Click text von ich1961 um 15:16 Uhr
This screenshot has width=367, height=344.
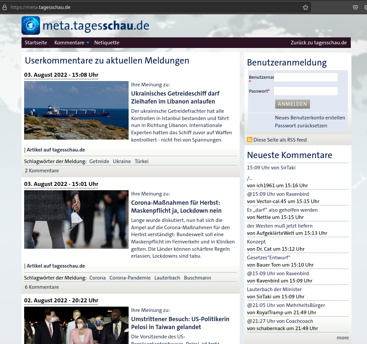pyautogui.click(x=277, y=186)
